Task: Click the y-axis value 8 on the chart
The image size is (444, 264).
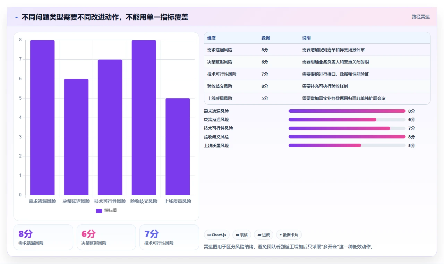Action: pos(20,40)
